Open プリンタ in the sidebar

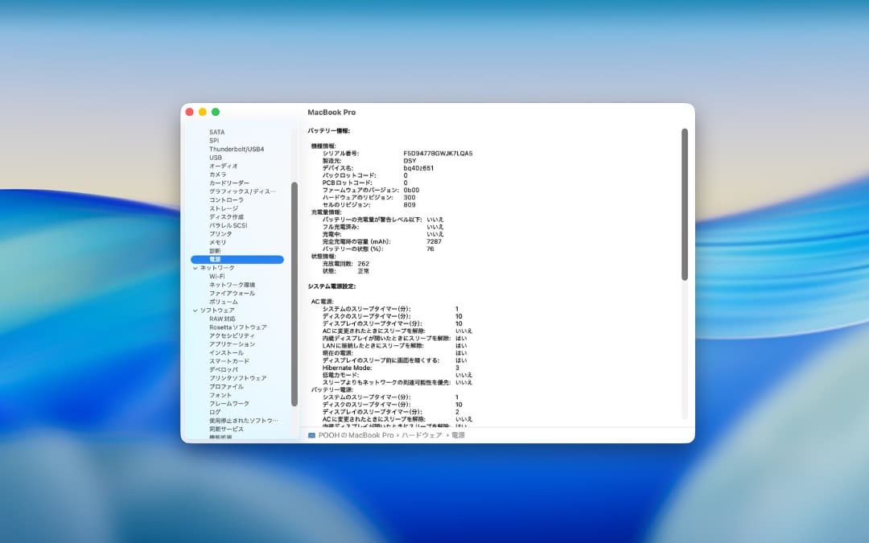pos(220,234)
